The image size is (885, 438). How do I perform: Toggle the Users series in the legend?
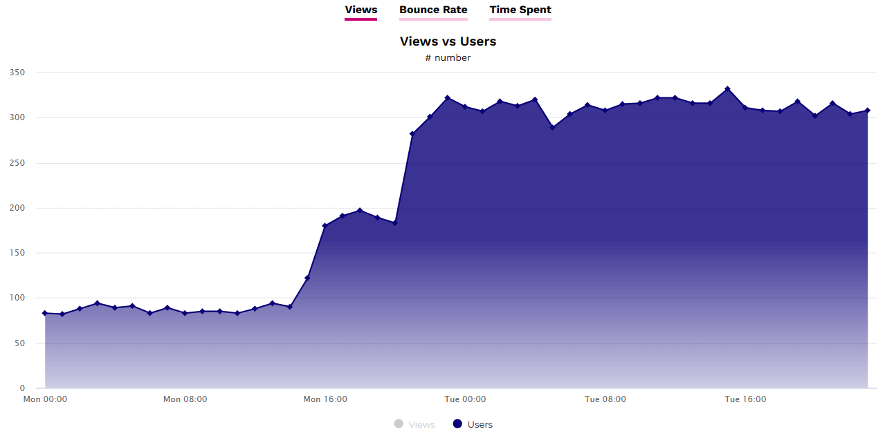click(x=473, y=424)
